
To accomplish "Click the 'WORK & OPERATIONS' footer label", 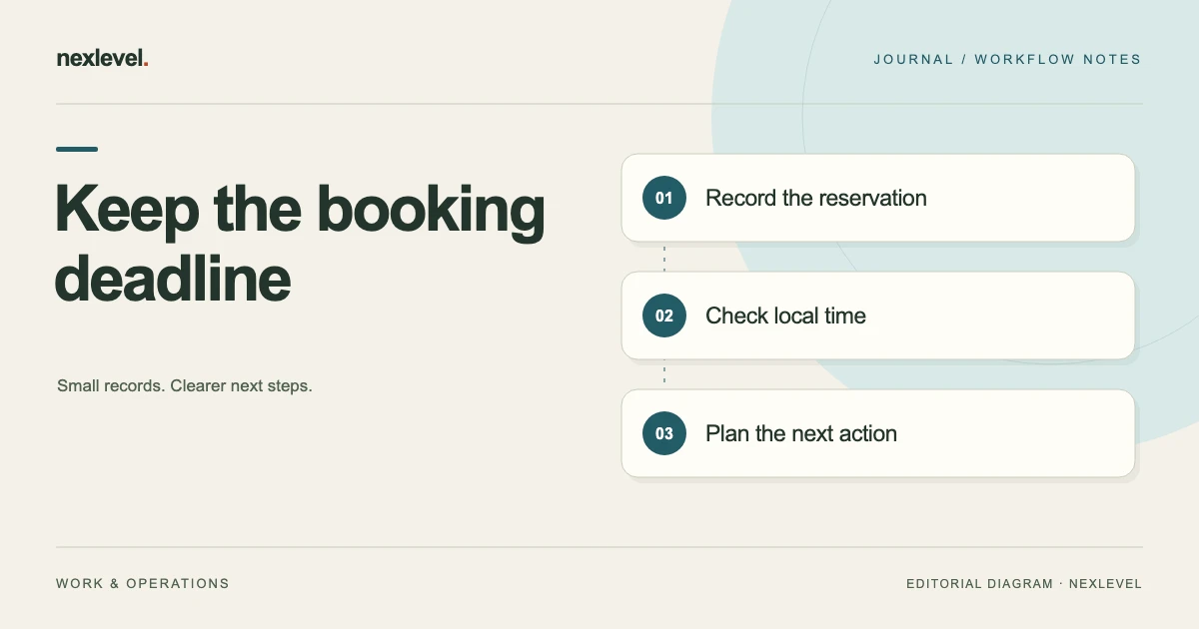I will click(143, 583).
